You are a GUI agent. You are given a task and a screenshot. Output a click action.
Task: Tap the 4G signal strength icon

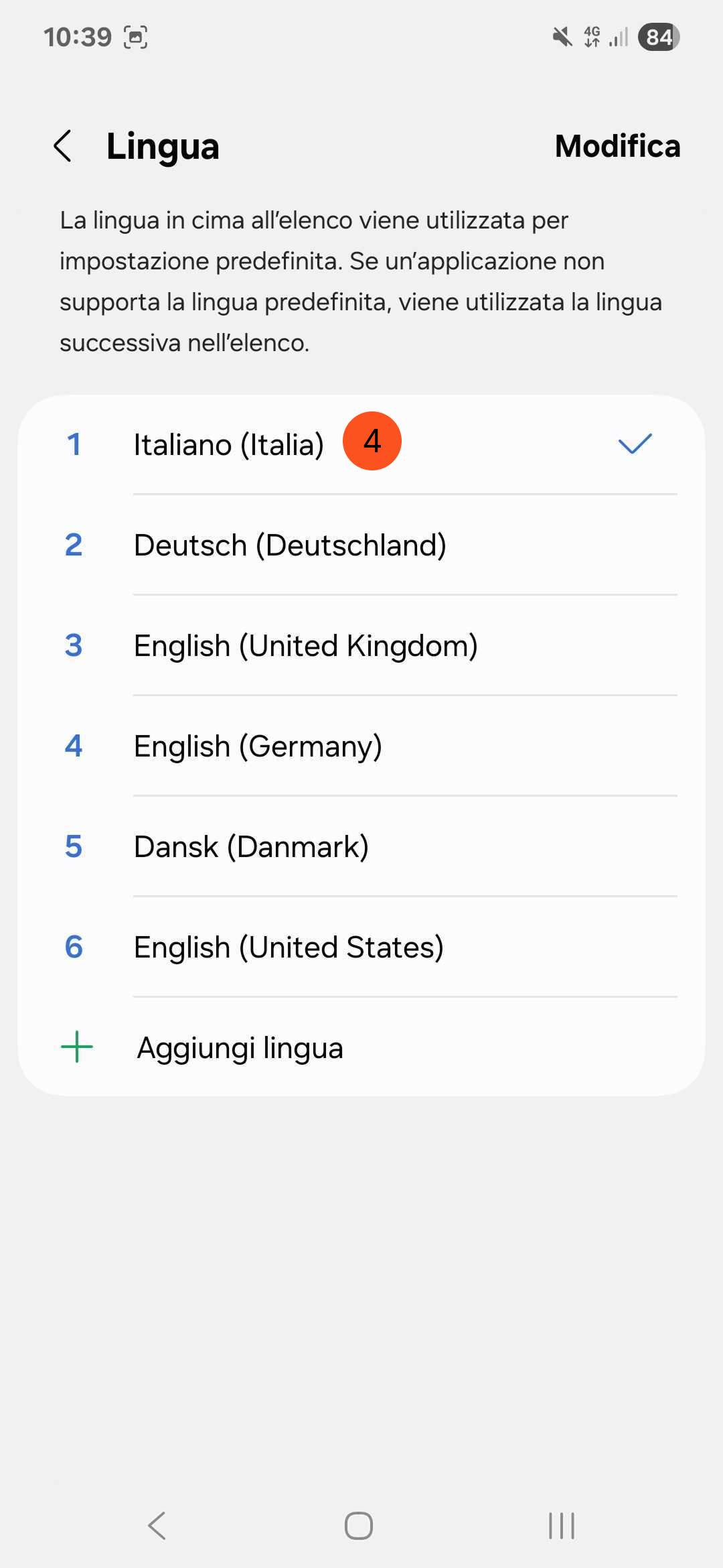pos(606,37)
